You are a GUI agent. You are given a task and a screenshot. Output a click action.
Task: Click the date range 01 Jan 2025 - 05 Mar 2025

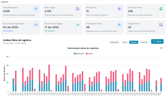[x=15, y=43]
